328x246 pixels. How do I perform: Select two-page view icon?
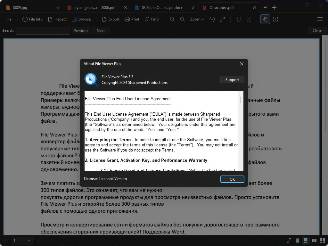[x=314, y=241]
